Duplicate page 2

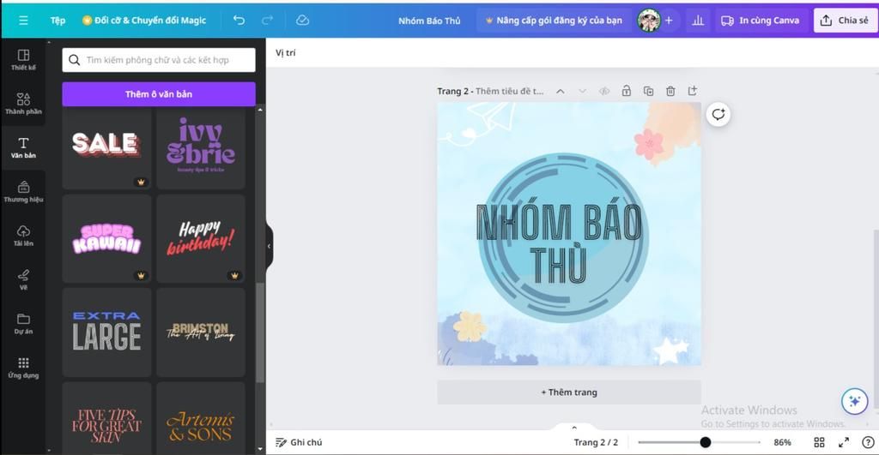point(649,91)
